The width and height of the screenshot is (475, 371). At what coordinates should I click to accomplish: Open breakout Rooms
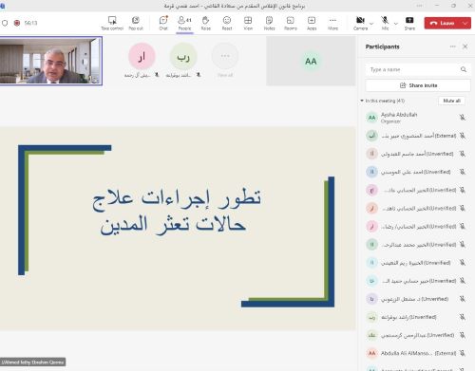coord(291,23)
